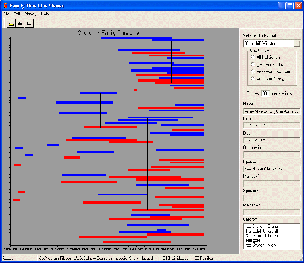Select Marigold in the Children list
Screen dimensions: 304x263
coord(253,241)
